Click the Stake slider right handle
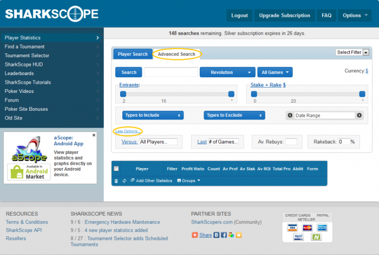This screenshot has width=379, height=255. [x=362, y=94]
